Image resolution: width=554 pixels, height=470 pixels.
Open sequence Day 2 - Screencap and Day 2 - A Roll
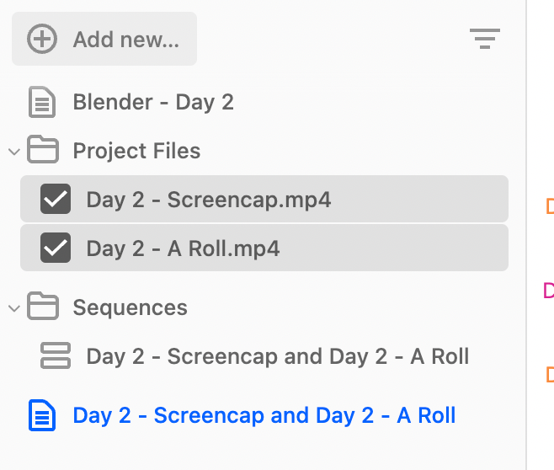(x=278, y=356)
